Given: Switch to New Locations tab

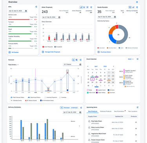Looking at the screenshot, I should pos(132,111).
